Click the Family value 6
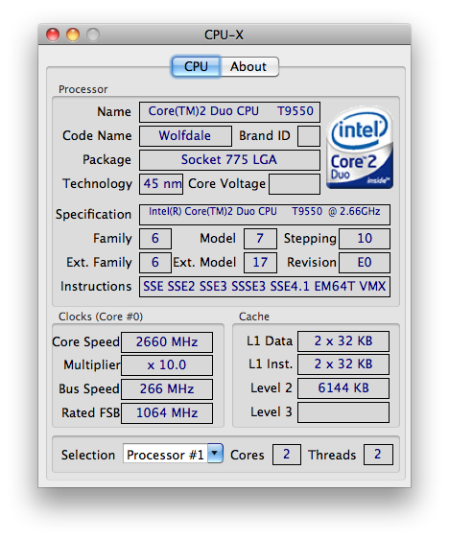This screenshot has width=449, height=540. click(x=155, y=239)
